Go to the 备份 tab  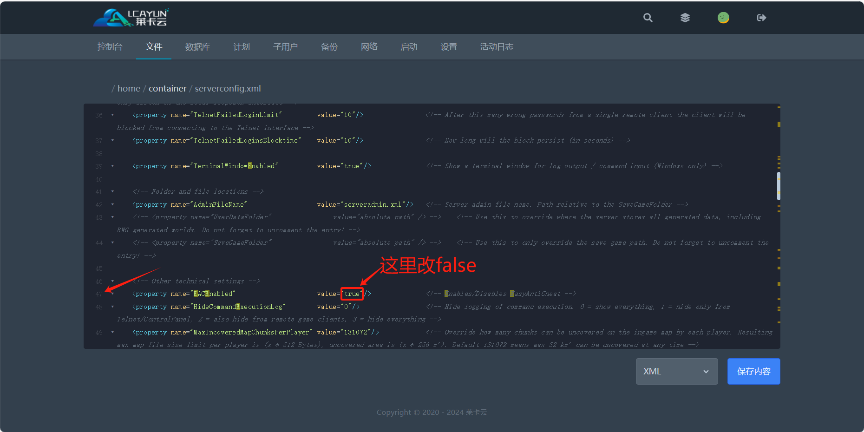coord(329,47)
